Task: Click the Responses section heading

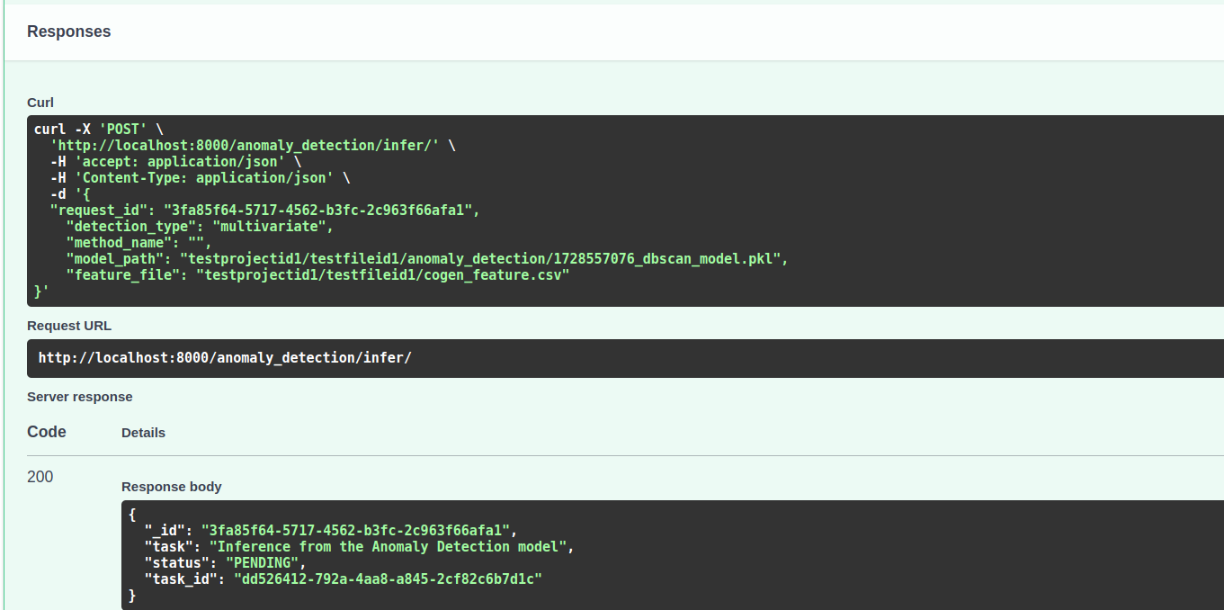Action: coord(69,31)
